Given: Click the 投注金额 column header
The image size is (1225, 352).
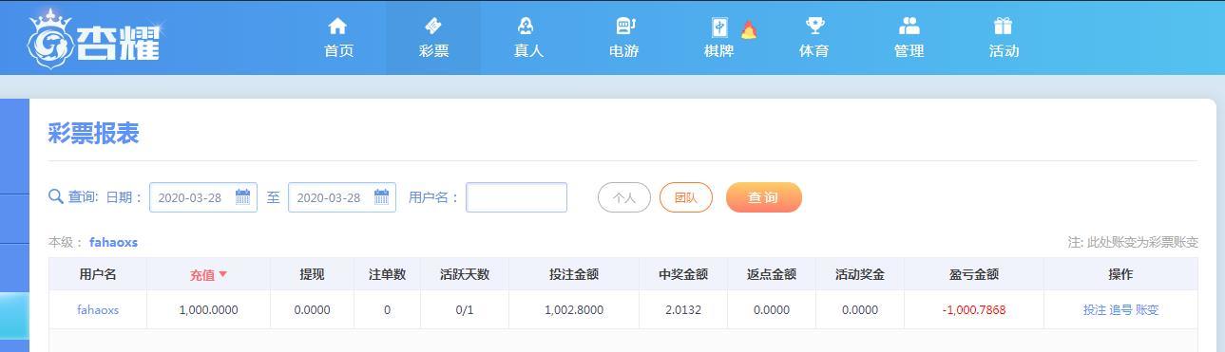Looking at the screenshot, I should point(574,274).
